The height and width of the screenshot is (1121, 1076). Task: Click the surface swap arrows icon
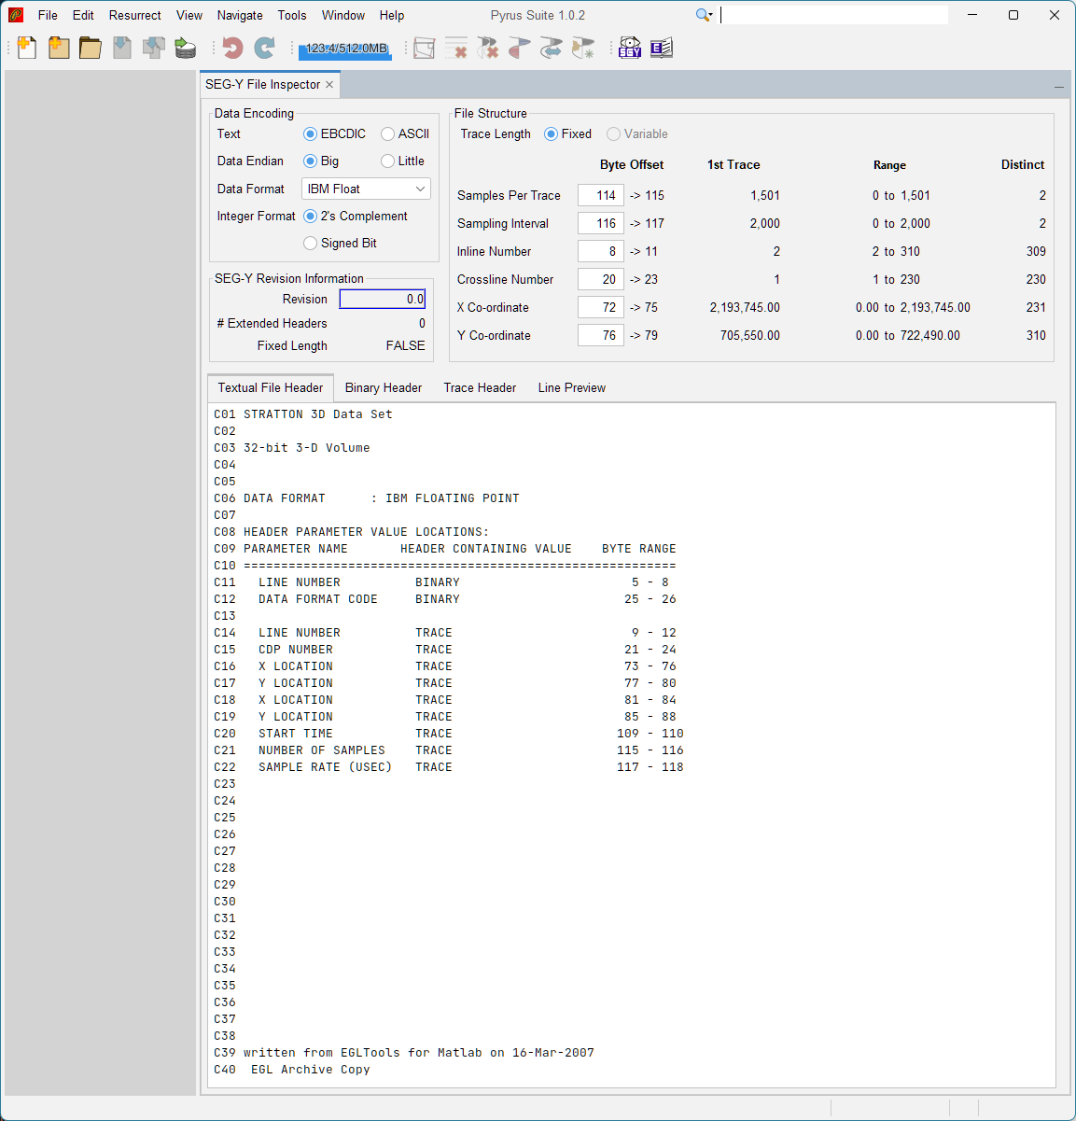coord(552,48)
